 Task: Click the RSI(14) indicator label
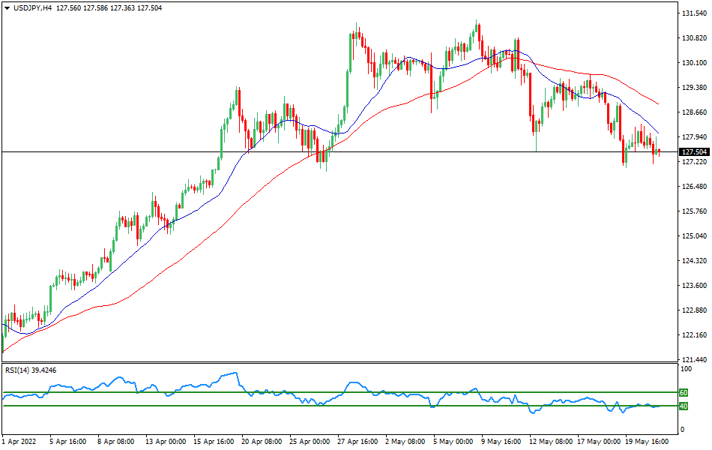point(19,369)
